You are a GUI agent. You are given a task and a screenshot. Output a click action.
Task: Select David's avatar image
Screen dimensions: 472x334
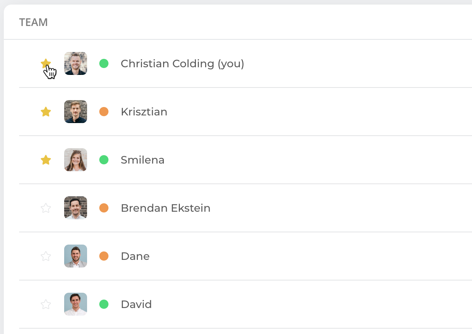click(76, 304)
